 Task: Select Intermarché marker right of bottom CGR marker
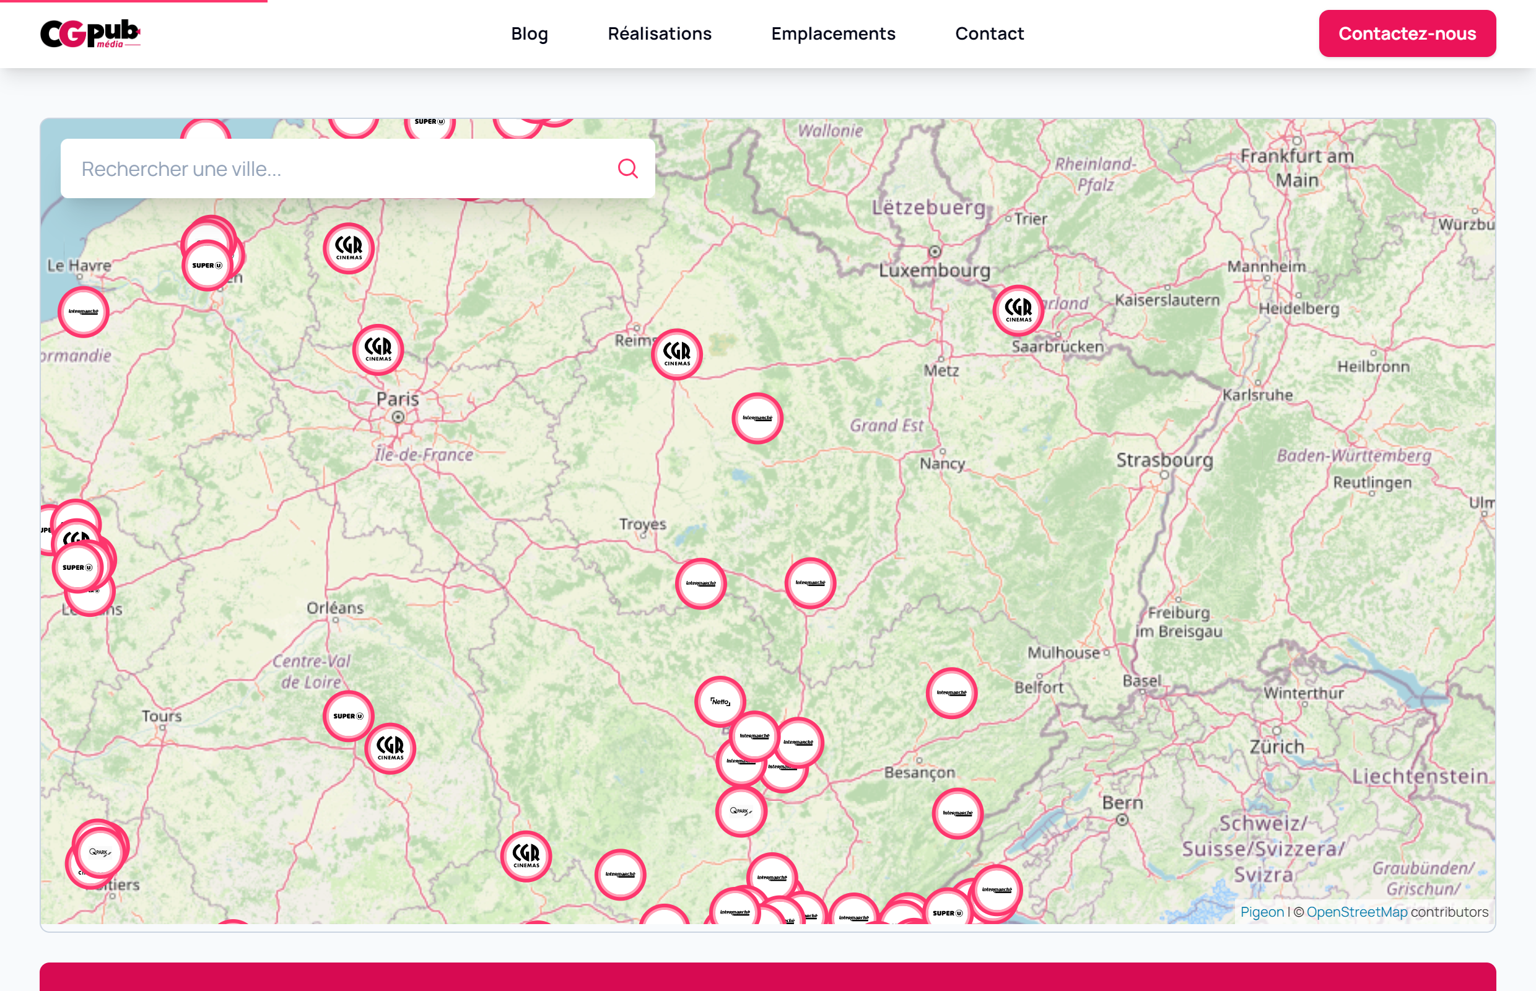[621, 875]
